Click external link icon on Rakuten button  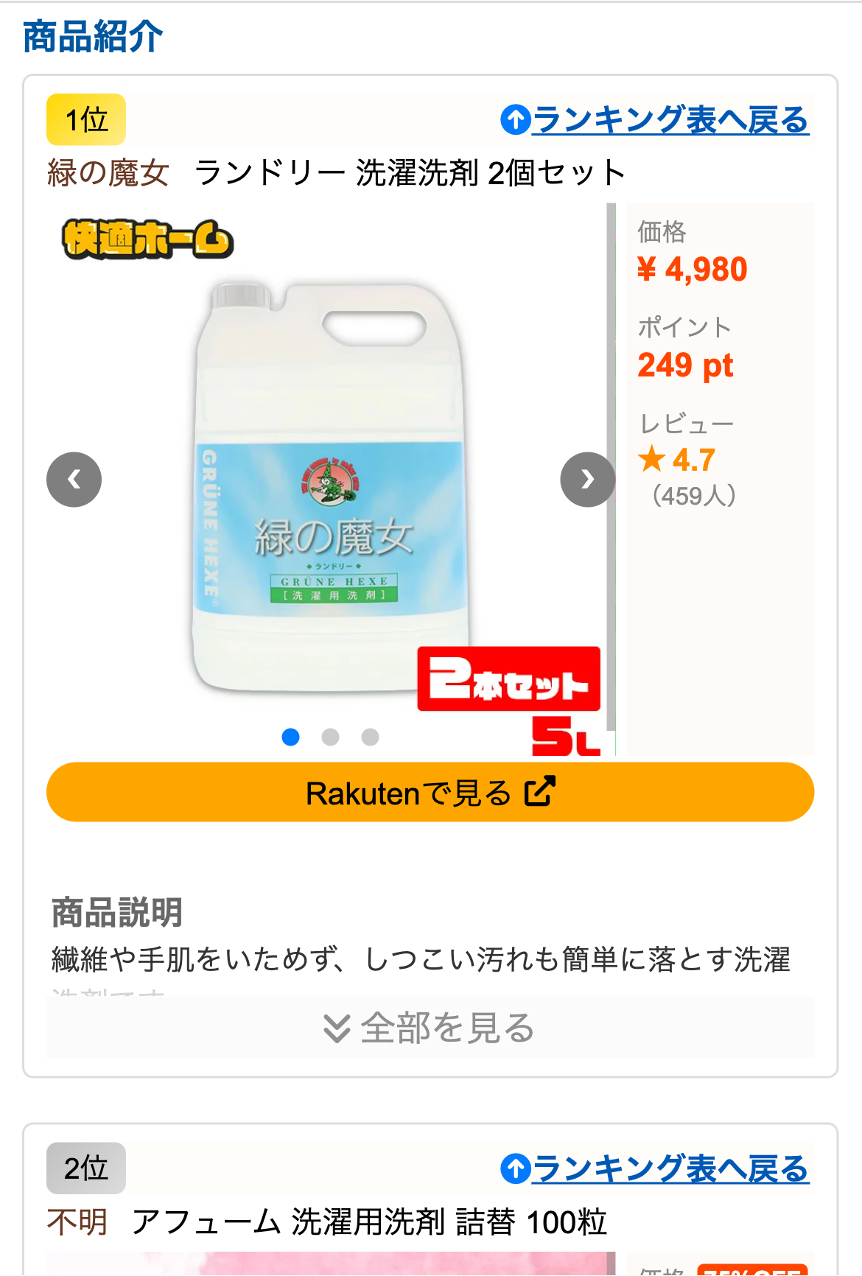click(539, 792)
